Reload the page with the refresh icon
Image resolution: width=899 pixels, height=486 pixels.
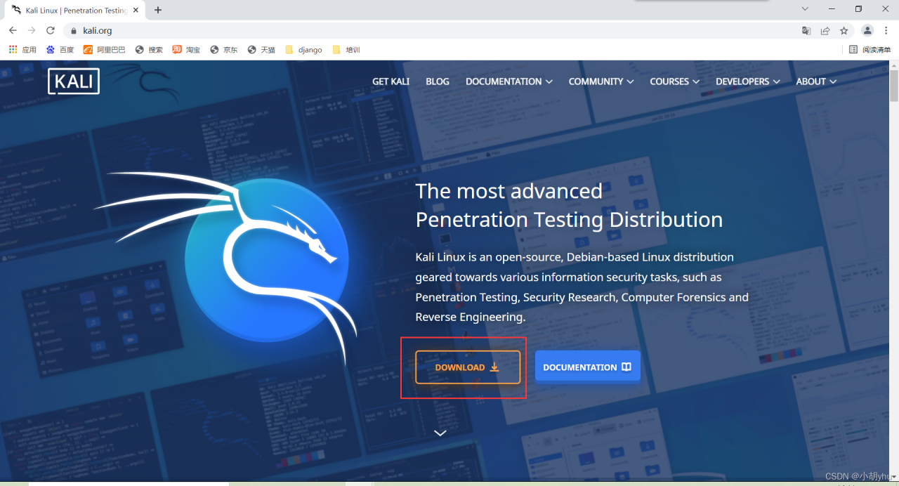51,30
